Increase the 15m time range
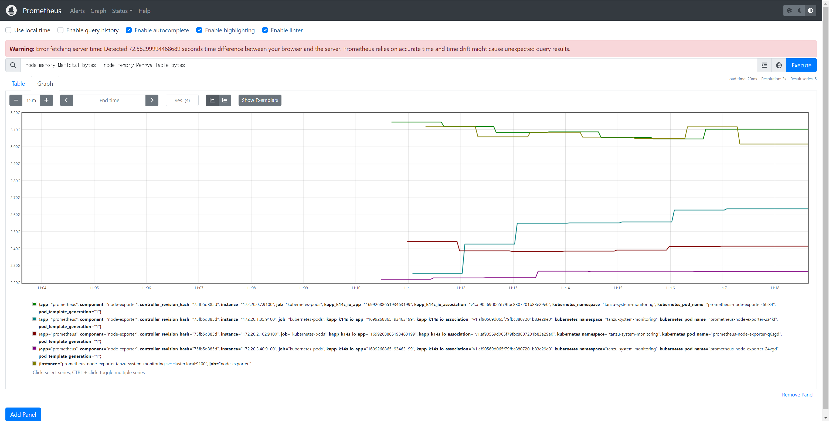Image resolution: width=829 pixels, height=421 pixels. coord(46,100)
